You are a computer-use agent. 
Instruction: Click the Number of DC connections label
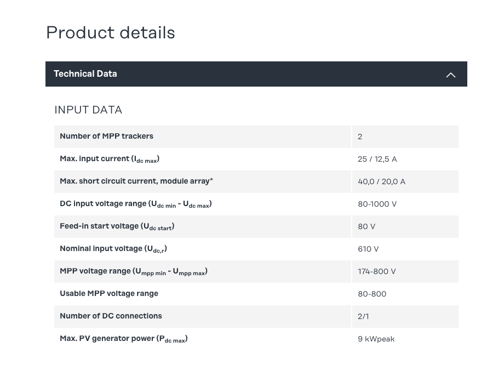(x=111, y=316)
